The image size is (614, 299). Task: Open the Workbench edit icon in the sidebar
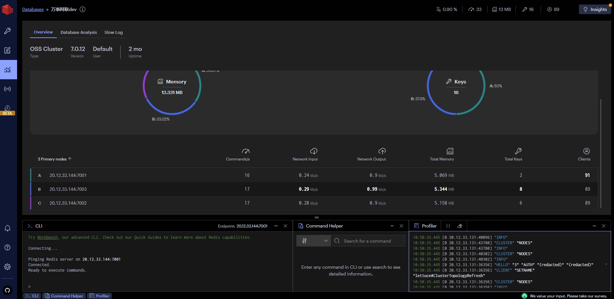click(x=7, y=50)
